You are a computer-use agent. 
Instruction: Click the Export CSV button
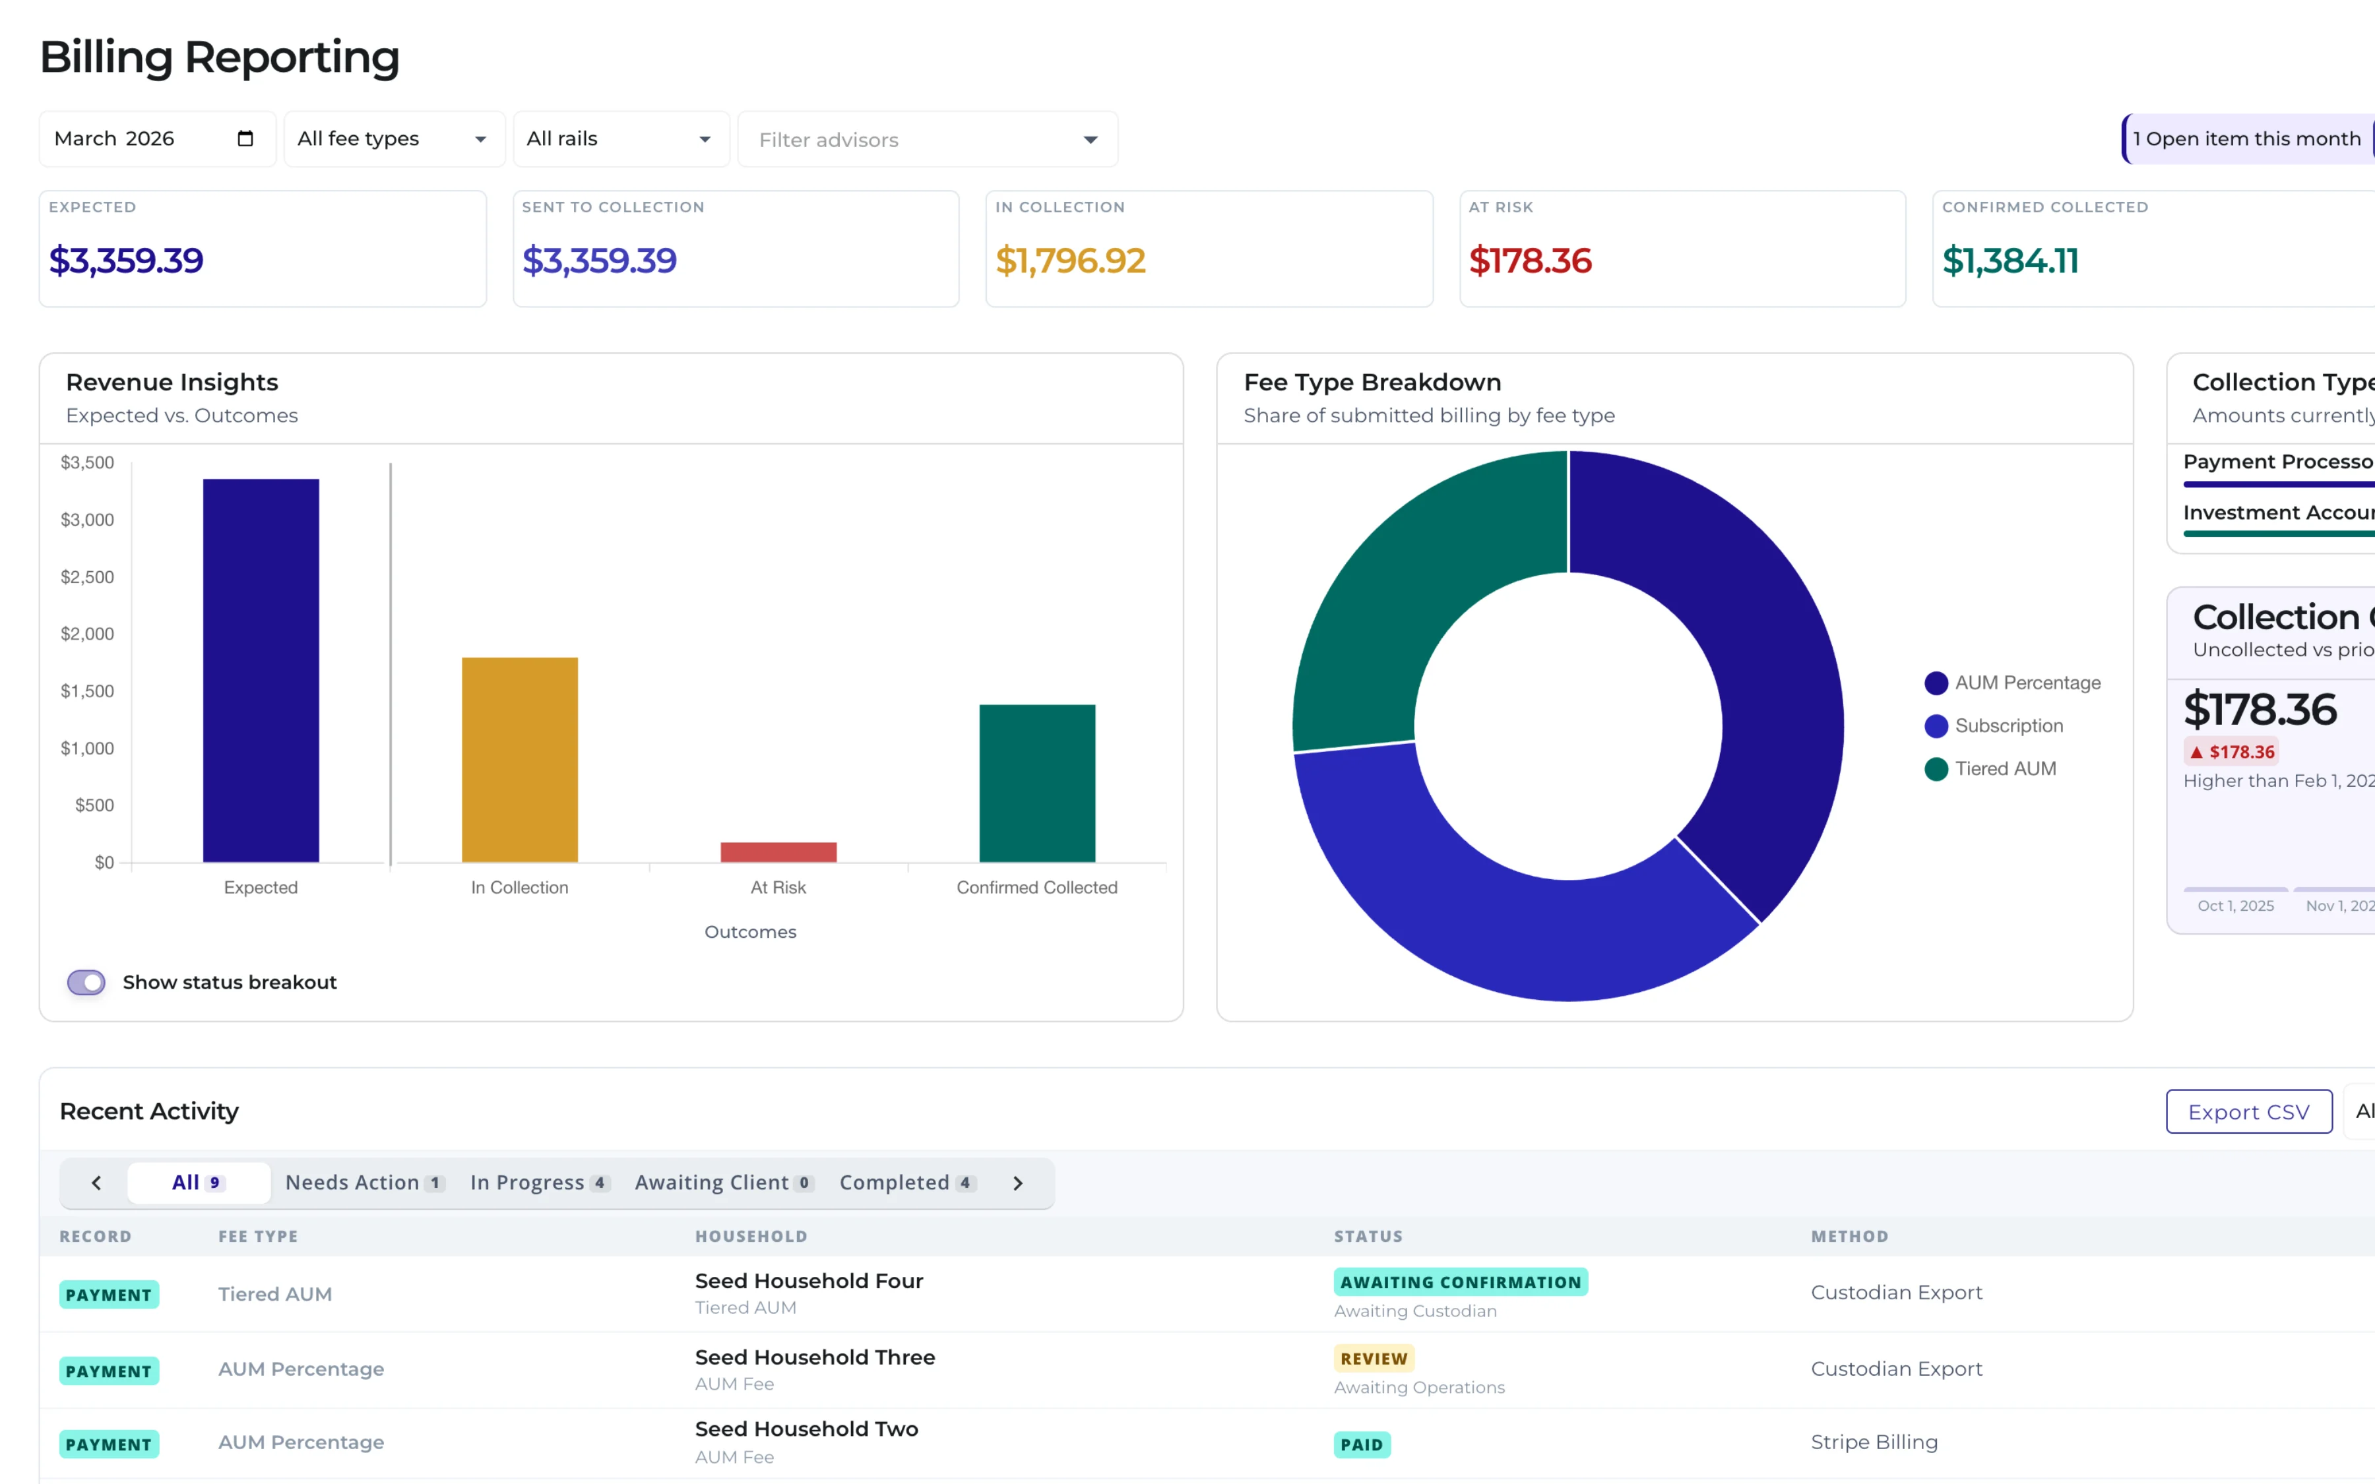tap(2248, 1111)
